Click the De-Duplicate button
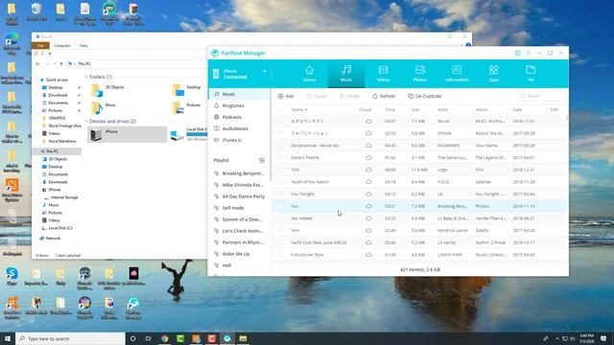The image size is (614, 345). point(424,96)
